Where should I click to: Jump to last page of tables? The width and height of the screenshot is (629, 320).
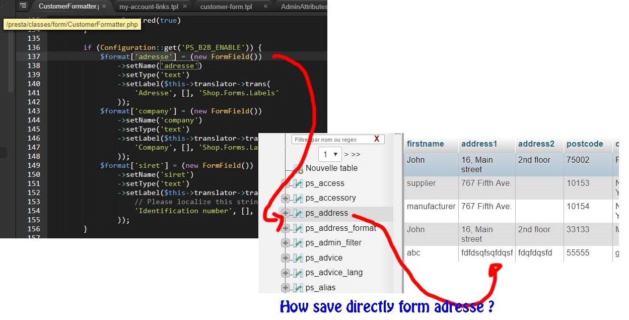coord(356,154)
